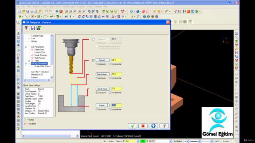Image resolution: width=255 pixels, height=143 pixels.
Task: Select the Isometric view cube icon
Action: 116,11
